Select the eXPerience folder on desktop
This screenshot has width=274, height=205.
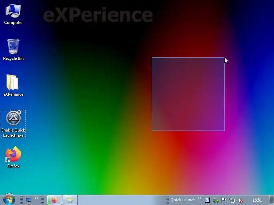[x=13, y=85]
